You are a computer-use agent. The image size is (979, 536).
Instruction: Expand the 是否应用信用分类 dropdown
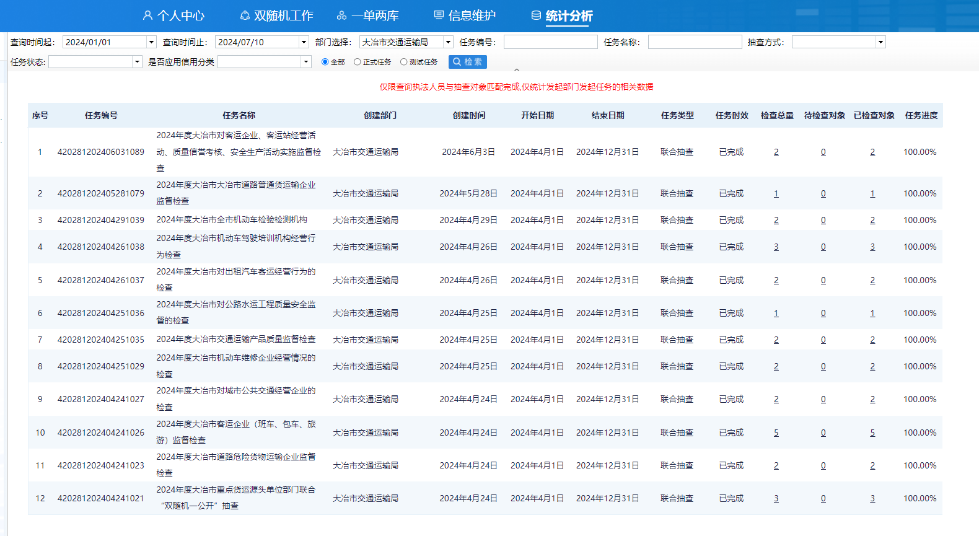click(306, 62)
